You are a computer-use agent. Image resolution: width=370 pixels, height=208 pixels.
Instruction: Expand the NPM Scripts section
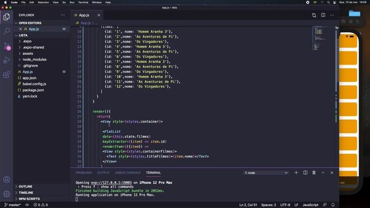[x=29, y=199]
